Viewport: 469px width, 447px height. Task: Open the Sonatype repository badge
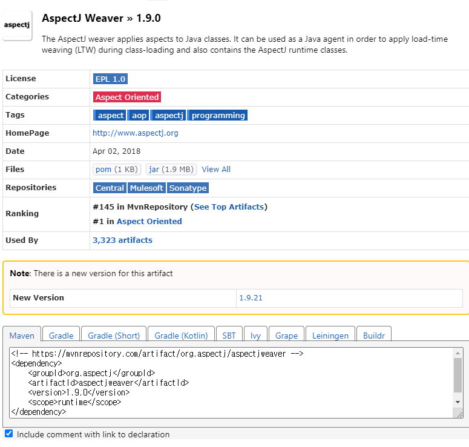click(x=188, y=188)
